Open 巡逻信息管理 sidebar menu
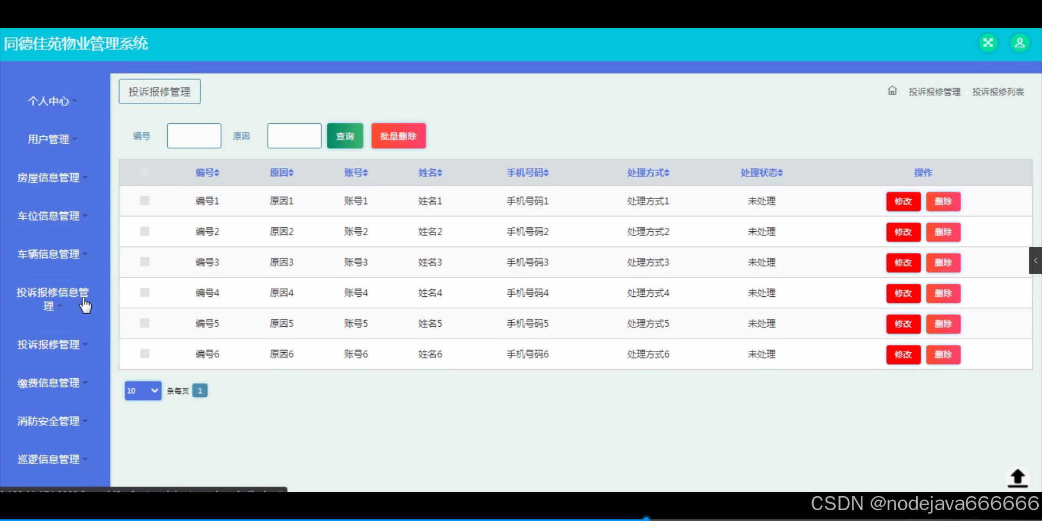The image size is (1042, 521). 52,459
